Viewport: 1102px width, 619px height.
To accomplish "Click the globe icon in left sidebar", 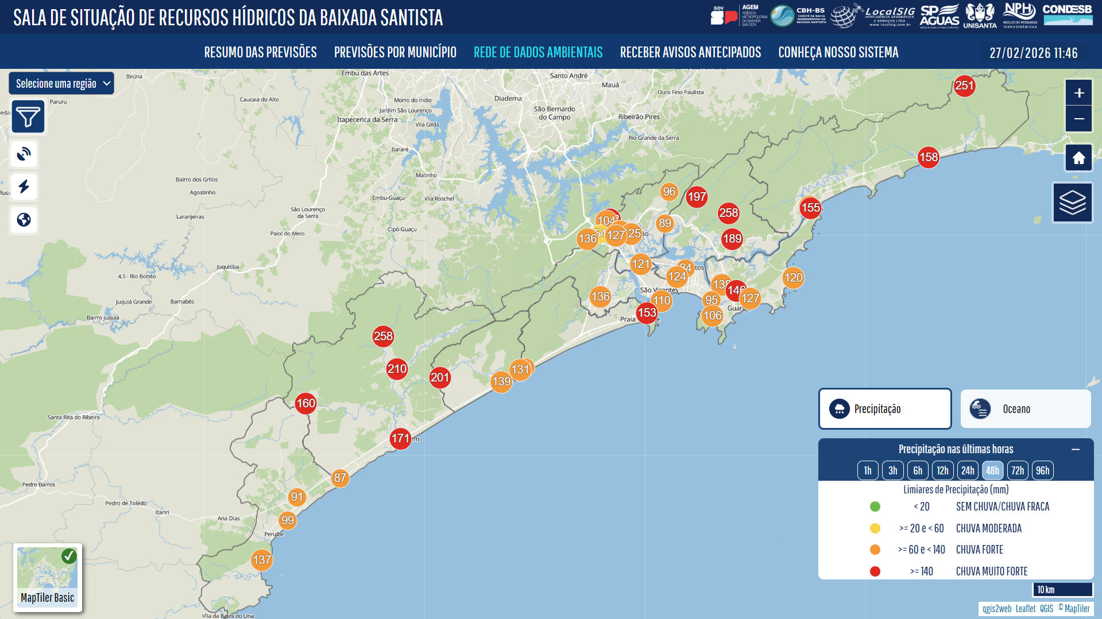I will (x=24, y=220).
